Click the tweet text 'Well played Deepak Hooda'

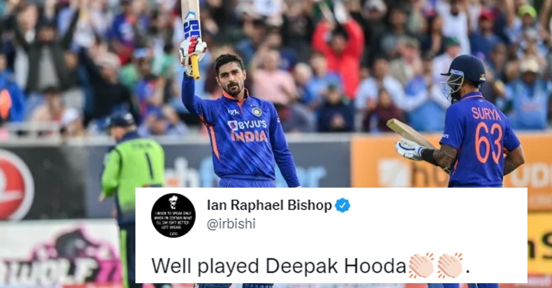[279, 266]
